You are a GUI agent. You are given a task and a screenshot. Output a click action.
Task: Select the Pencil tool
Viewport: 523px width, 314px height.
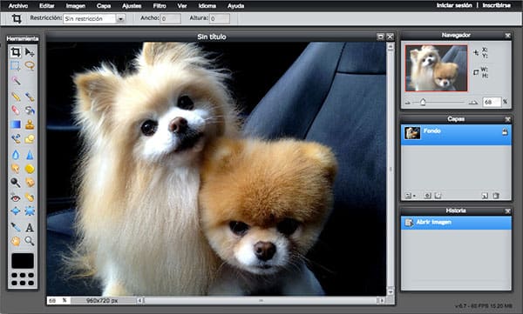[16, 97]
